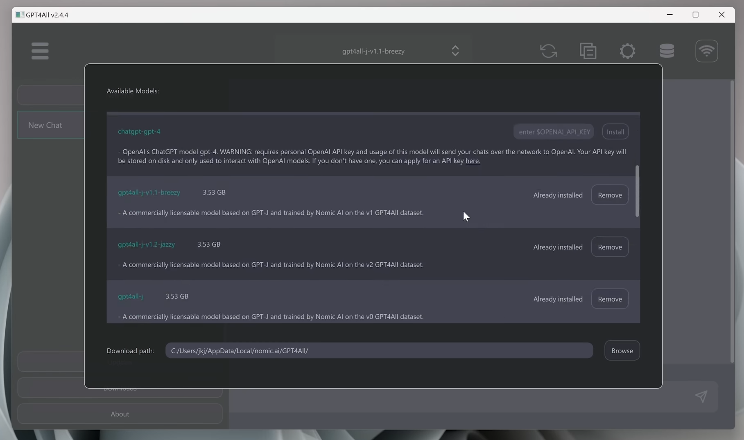The height and width of the screenshot is (440, 744).
Task: Follow the 'here.' API key link
Action: pyautogui.click(x=473, y=161)
